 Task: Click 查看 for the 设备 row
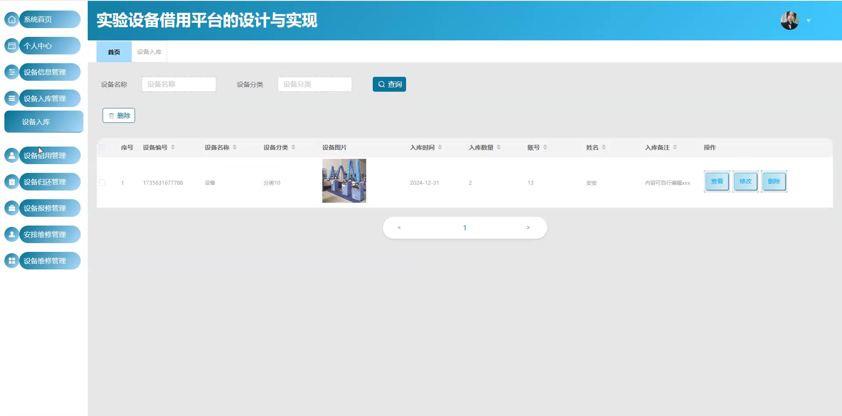click(x=717, y=181)
